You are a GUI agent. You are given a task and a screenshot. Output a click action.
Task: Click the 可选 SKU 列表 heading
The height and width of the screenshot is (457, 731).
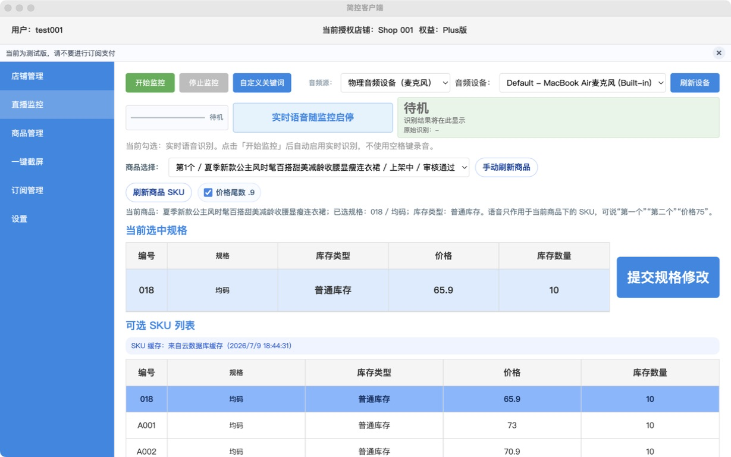pos(160,325)
